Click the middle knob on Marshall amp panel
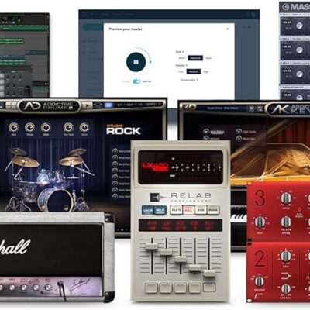This screenshot has height=310, width=310. [24, 288]
